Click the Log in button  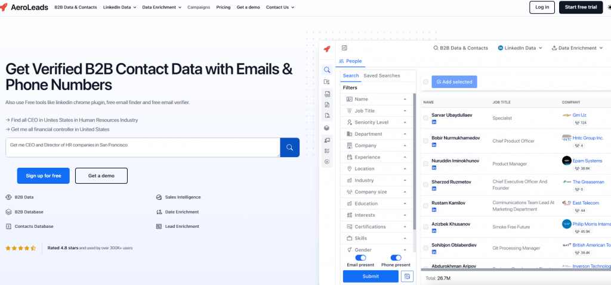(542, 7)
